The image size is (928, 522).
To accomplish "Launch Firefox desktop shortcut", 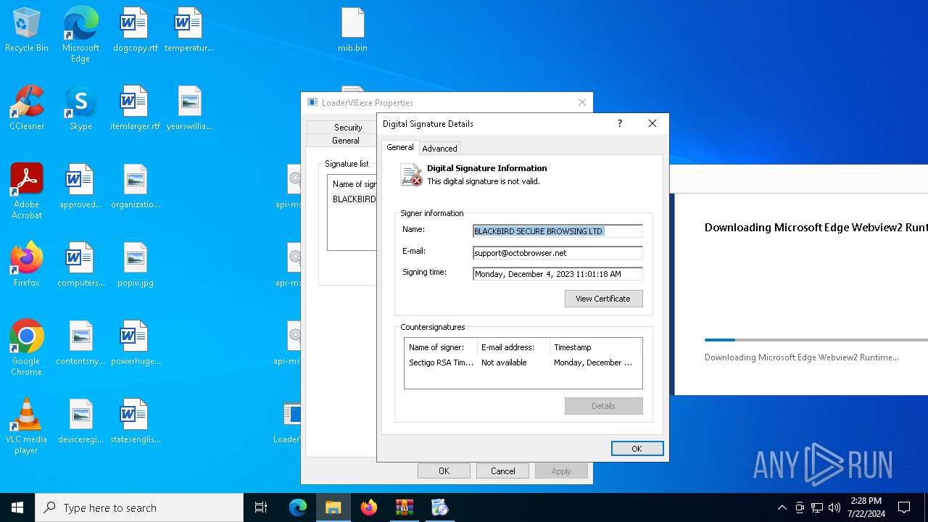I will 27,265.
